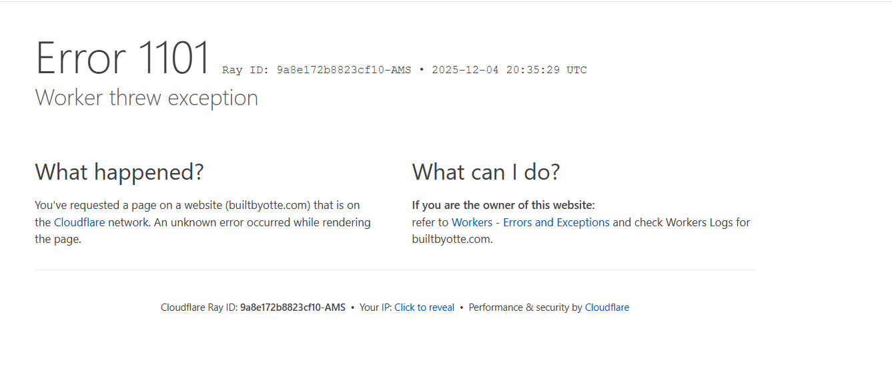The width and height of the screenshot is (892, 380).
Task: Click the Your IP label in footer
Action: pyautogui.click(x=375, y=307)
